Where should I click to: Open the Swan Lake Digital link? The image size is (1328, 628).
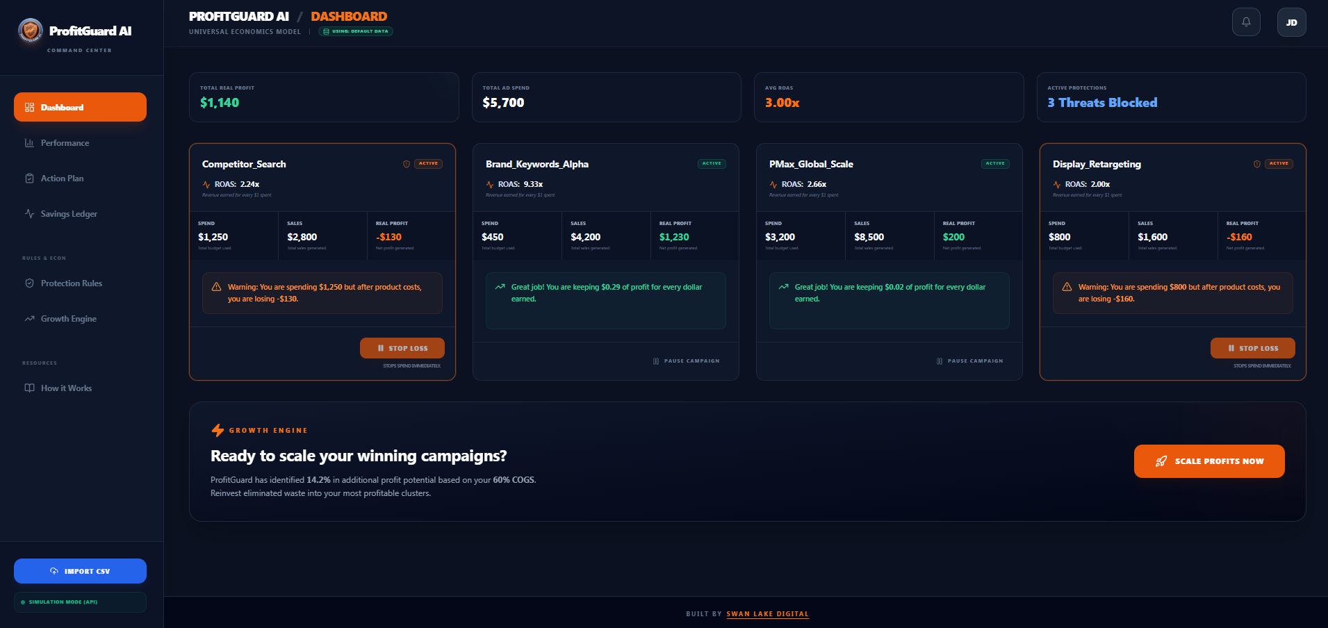point(767,614)
